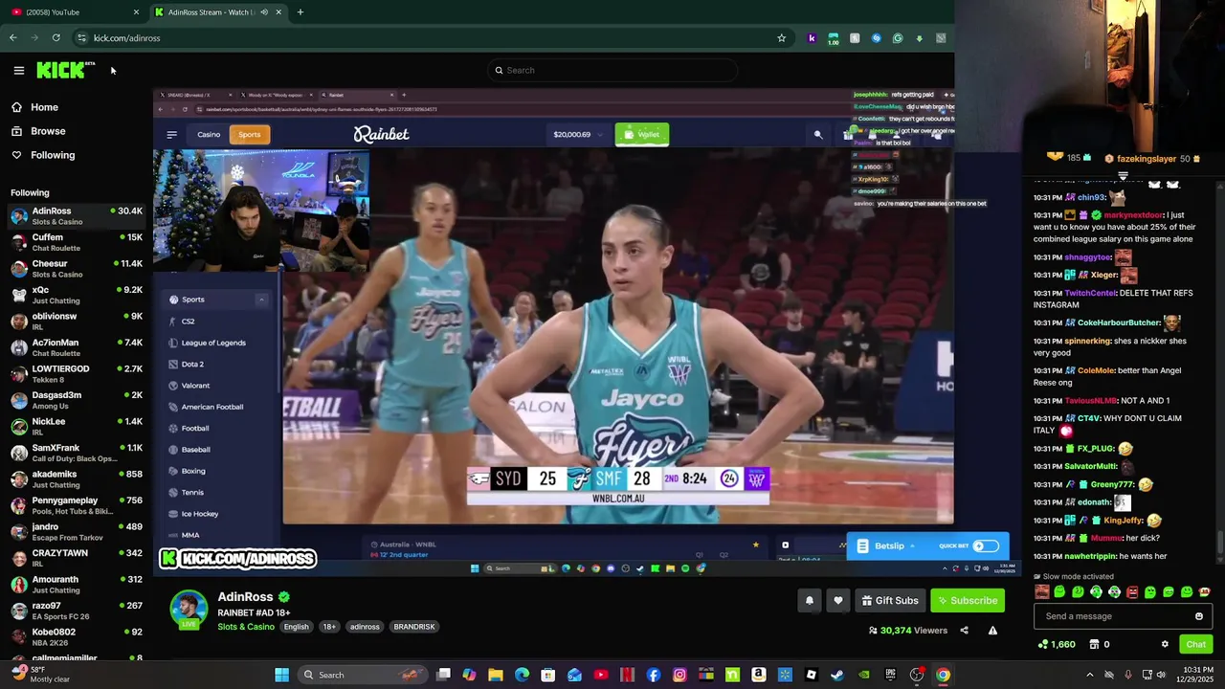Open Steam from the taskbar
The height and width of the screenshot is (689, 1225).
click(x=837, y=675)
